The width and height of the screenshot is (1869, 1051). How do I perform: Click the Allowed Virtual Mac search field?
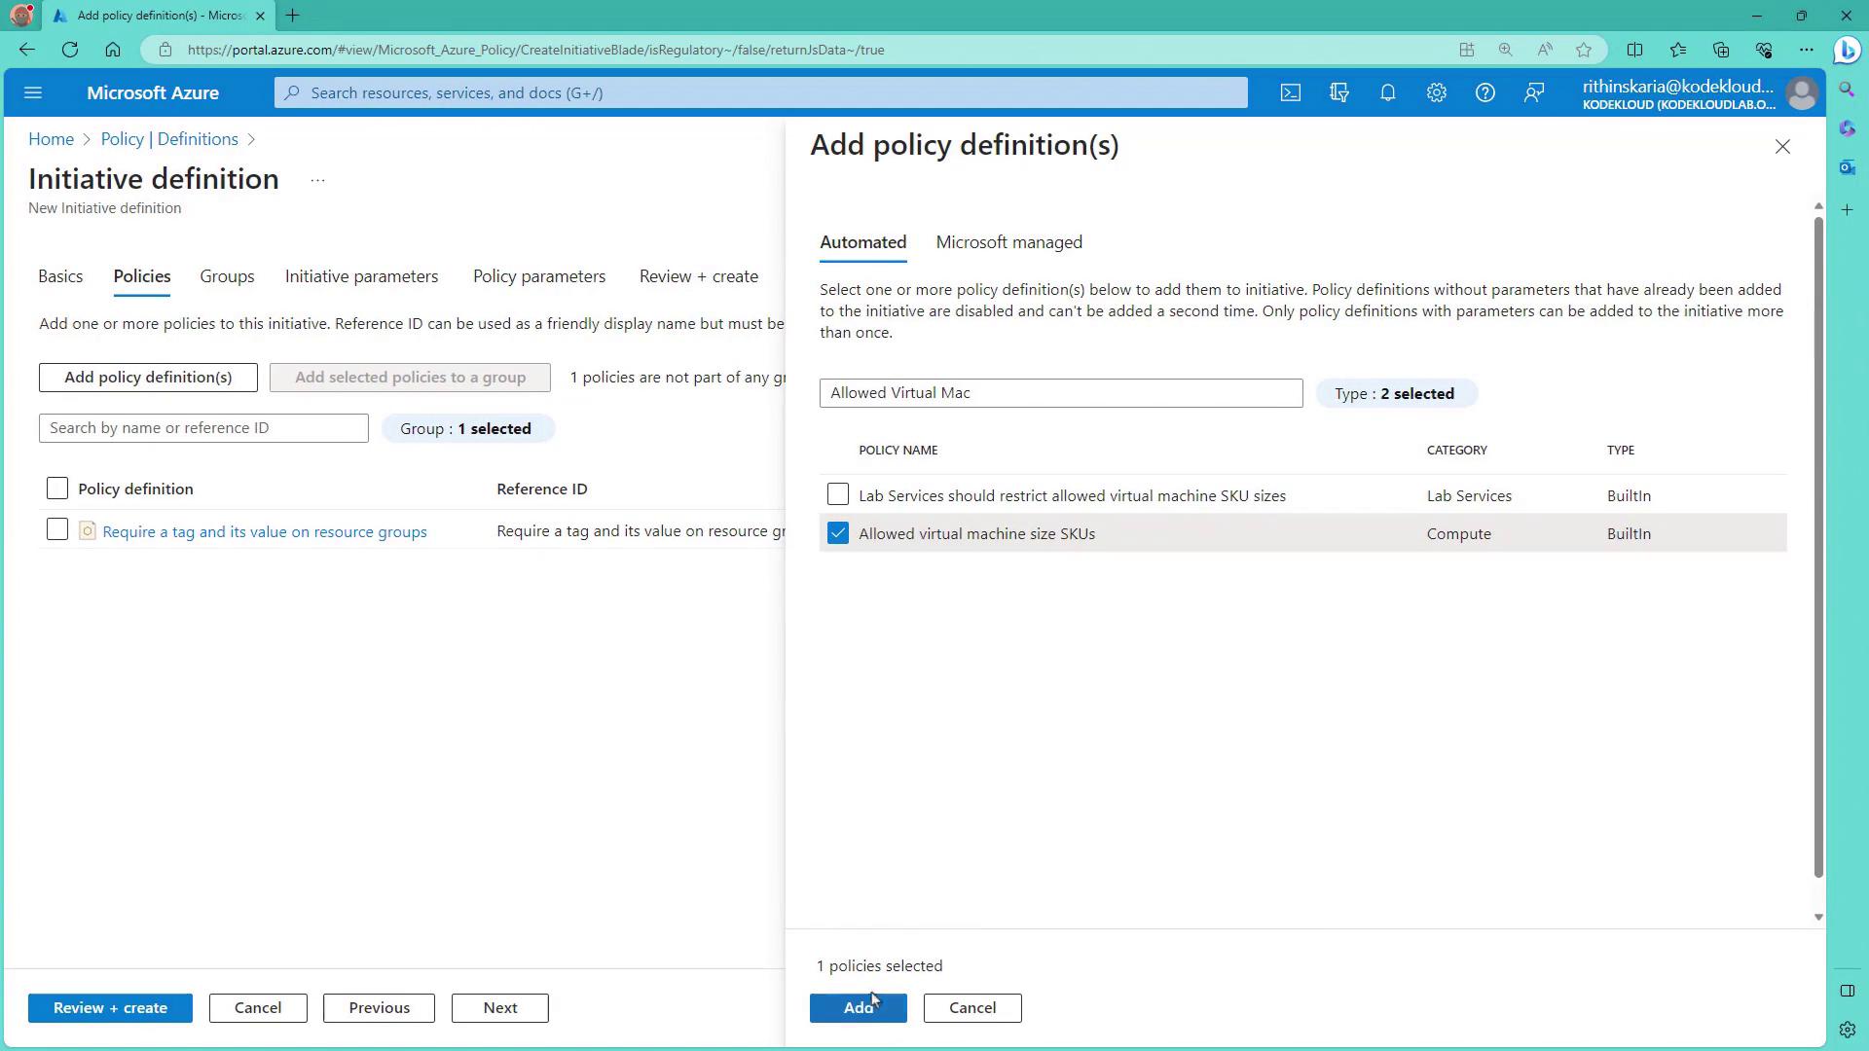point(1060,393)
